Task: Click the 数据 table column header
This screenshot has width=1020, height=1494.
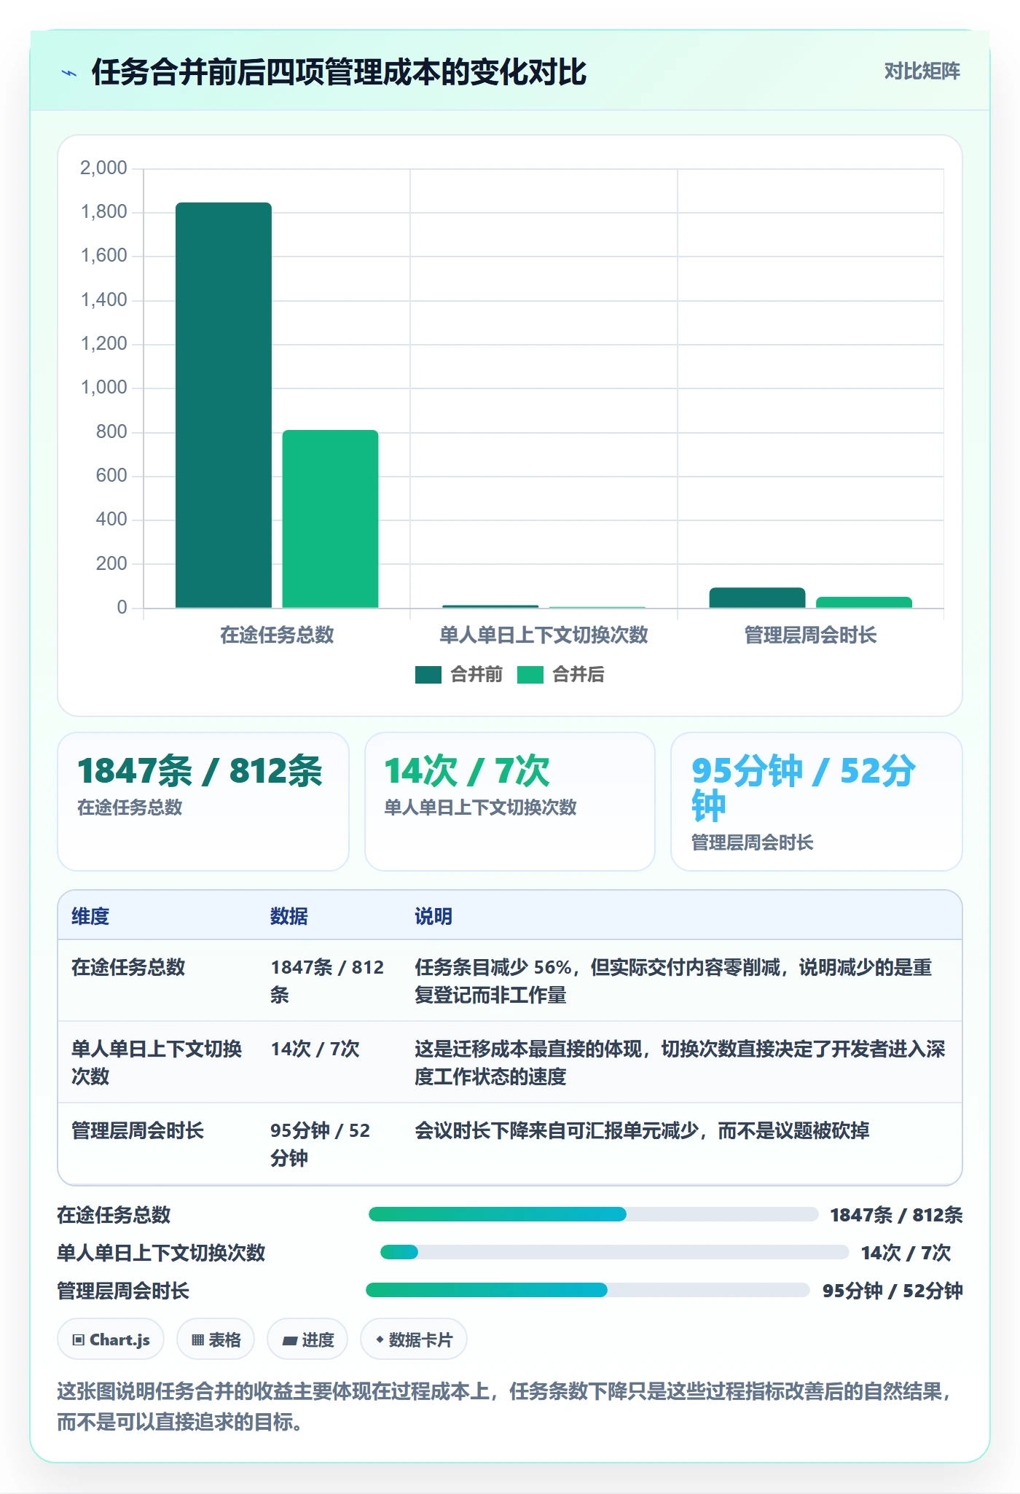Action: pos(289,917)
